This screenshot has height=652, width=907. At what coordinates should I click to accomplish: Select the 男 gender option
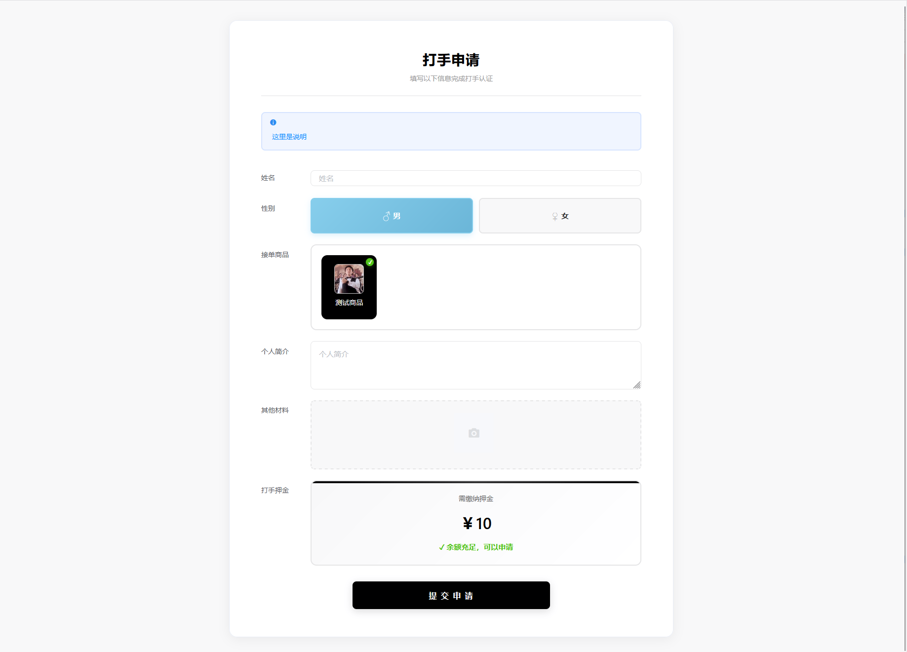point(392,216)
